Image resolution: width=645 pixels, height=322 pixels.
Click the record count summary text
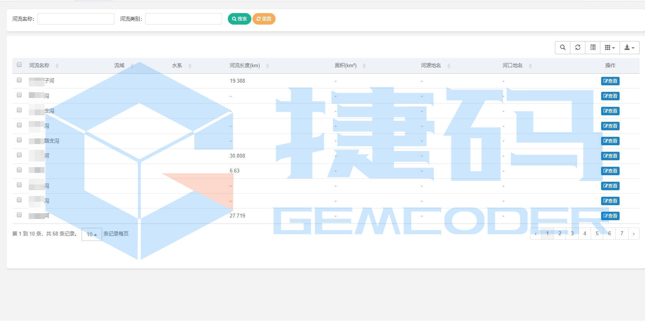(x=45, y=234)
